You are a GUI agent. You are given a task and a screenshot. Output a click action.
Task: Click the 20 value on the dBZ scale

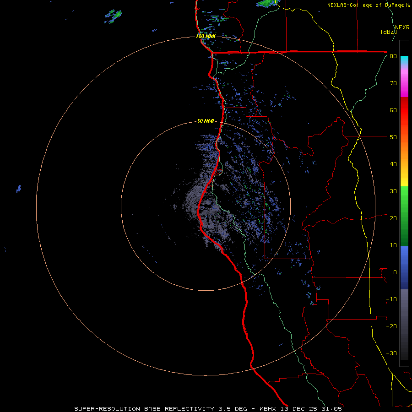tap(393, 218)
